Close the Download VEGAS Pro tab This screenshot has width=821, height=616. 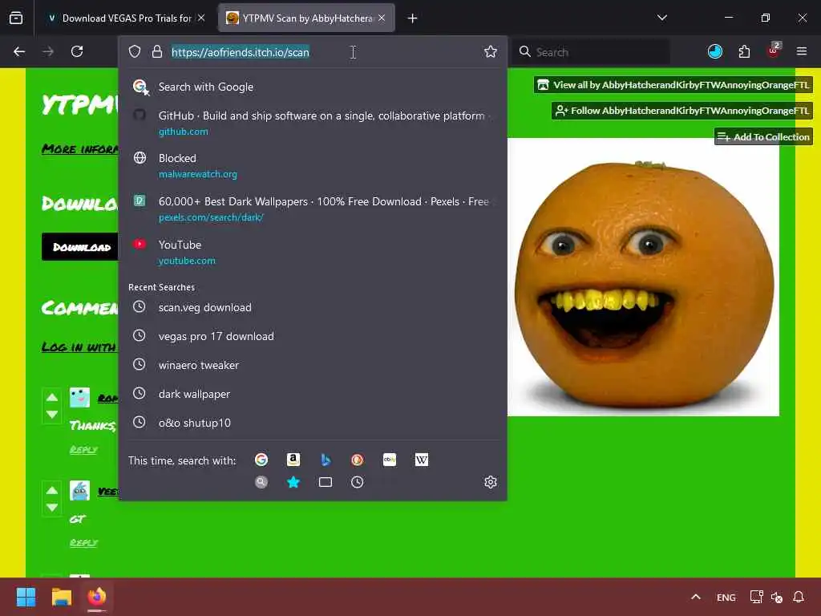pyautogui.click(x=201, y=18)
